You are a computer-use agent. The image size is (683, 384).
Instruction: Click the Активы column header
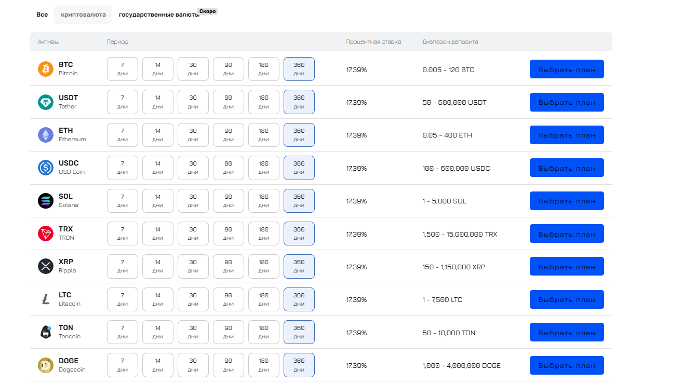tap(48, 42)
